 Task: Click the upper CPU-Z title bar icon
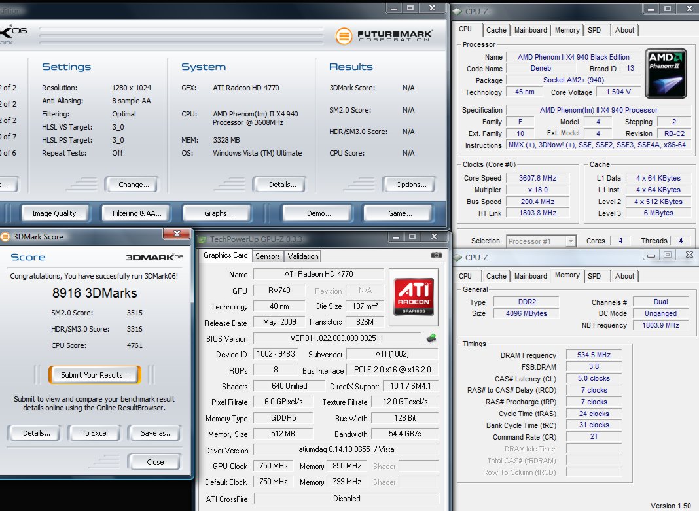[x=457, y=12]
